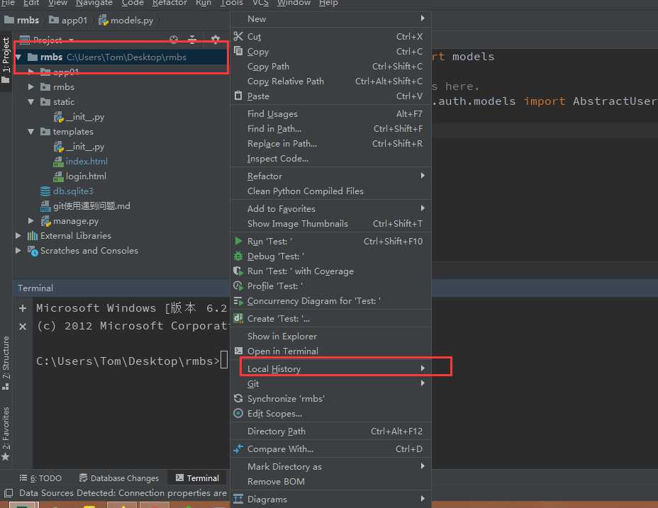Collapse the static folder

(31, 102)
